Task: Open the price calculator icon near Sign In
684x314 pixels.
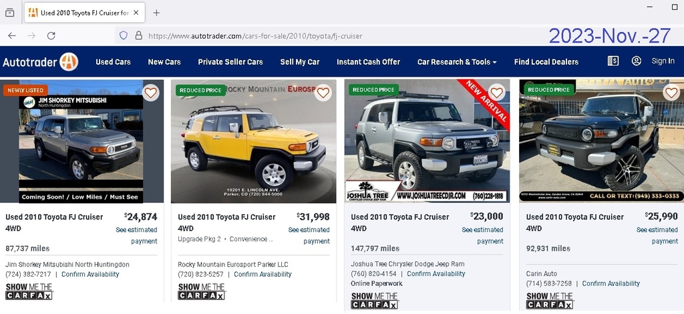Action: click(x=613, y=61)
